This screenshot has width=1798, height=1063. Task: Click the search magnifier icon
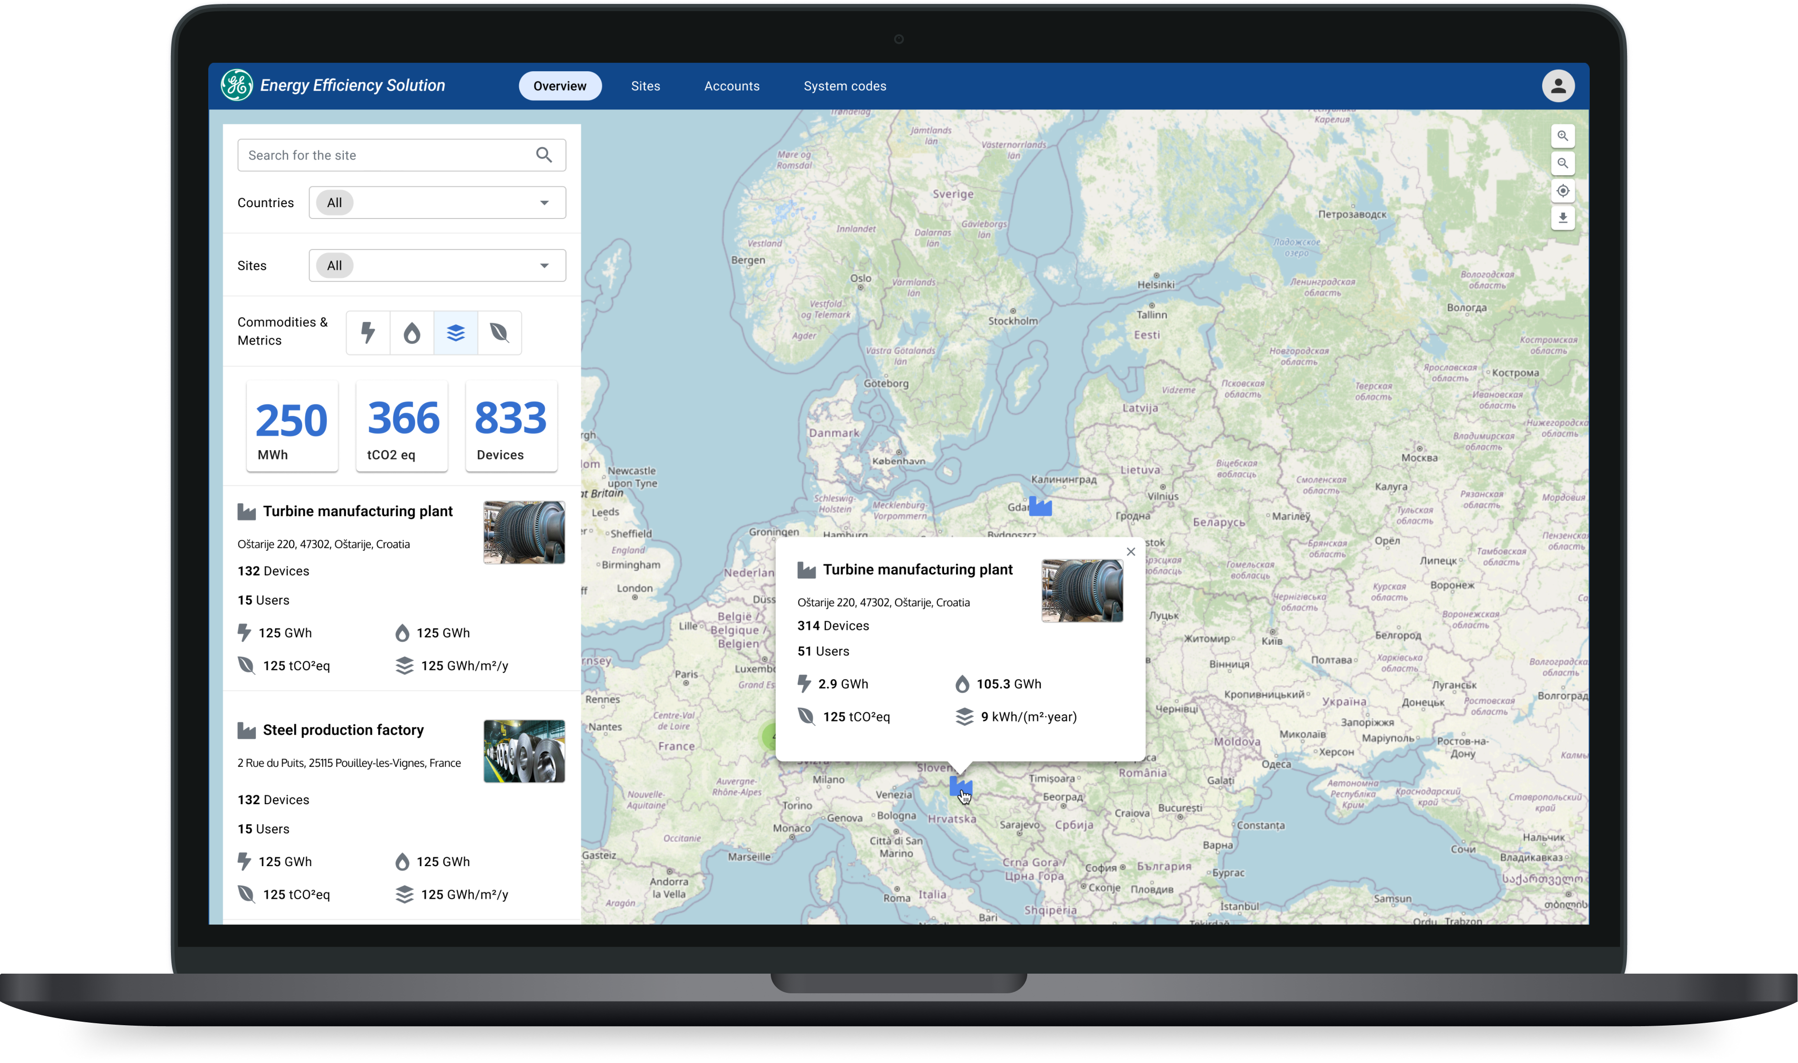pos(544,155)
